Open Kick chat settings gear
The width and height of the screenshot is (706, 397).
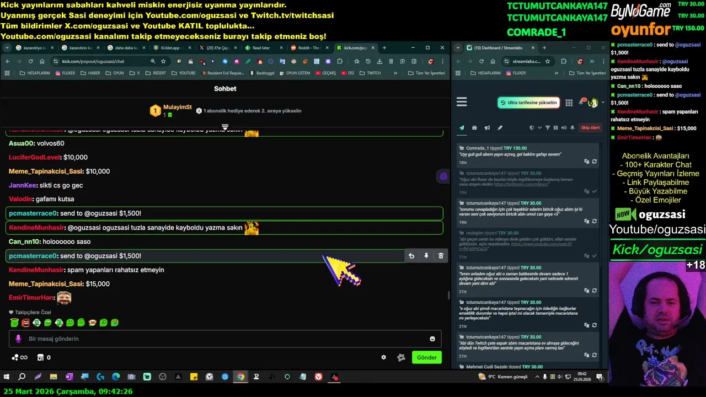click(x=384, y=357)
